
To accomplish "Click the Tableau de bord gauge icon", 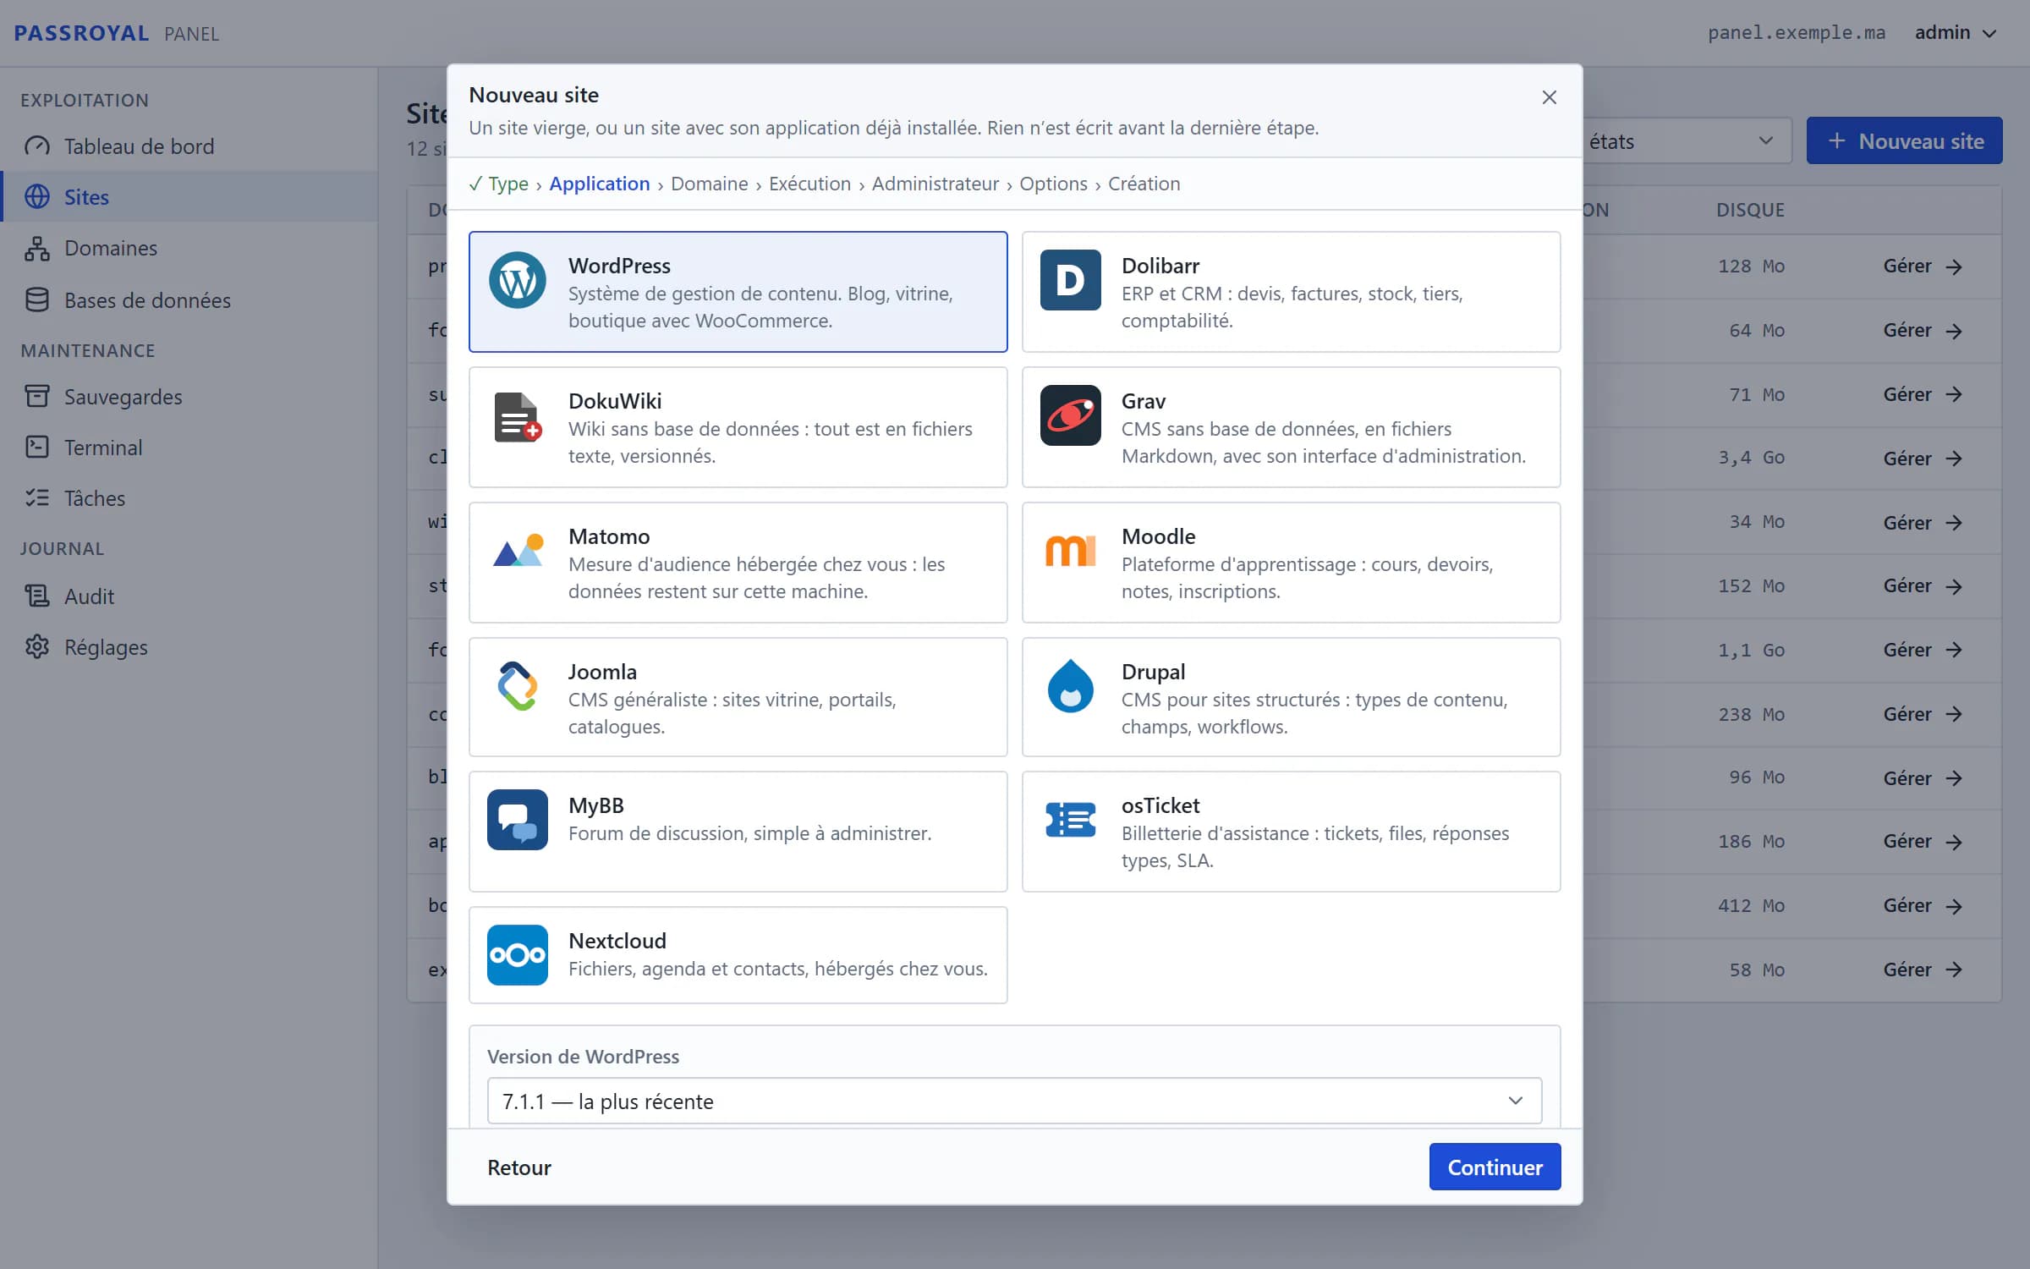I will (x=37, y=146).
